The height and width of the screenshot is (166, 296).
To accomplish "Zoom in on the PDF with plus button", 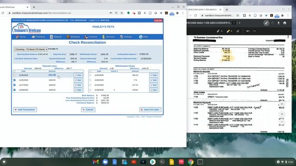I will tap(282, 114).
